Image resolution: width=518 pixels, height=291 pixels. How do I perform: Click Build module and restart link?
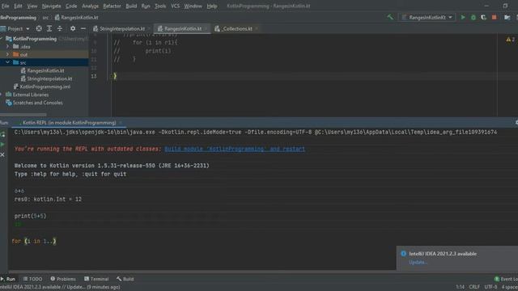coord(235,149)
